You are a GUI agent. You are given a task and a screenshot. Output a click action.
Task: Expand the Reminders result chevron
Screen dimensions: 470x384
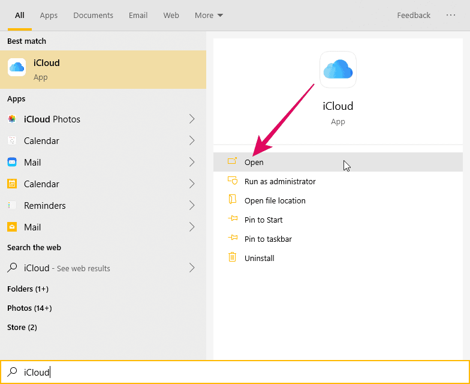[192, 205]
